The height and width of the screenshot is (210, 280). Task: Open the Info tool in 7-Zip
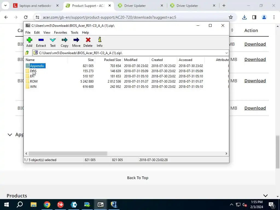tap(100, 42)
